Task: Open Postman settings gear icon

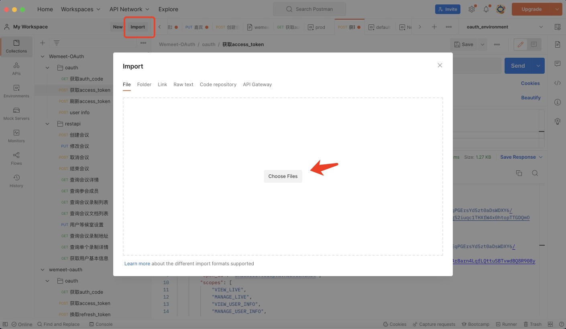Action: pyautogui.click(x=472, y=9)
